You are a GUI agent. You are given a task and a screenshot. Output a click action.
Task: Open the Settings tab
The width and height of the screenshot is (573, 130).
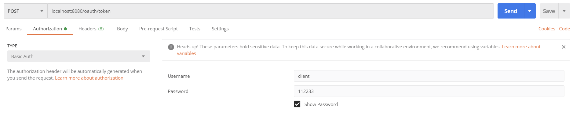click(220, 29)
